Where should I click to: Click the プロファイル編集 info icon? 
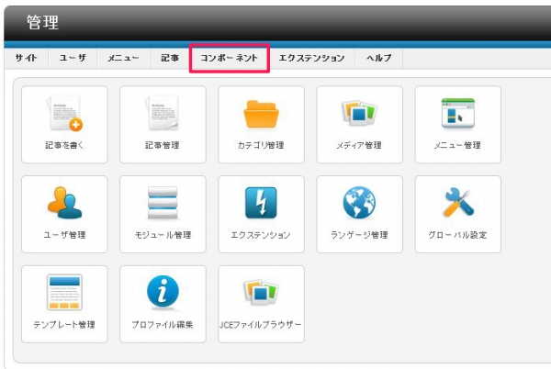pos(163,291)
